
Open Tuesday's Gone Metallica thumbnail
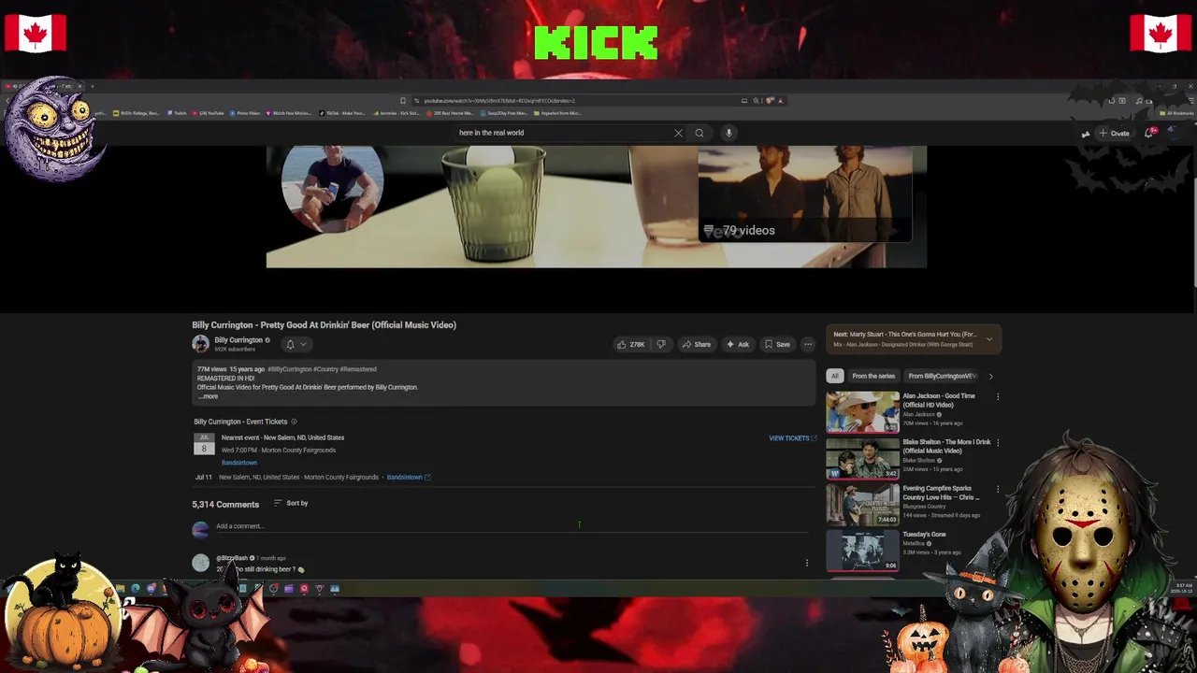862,550
